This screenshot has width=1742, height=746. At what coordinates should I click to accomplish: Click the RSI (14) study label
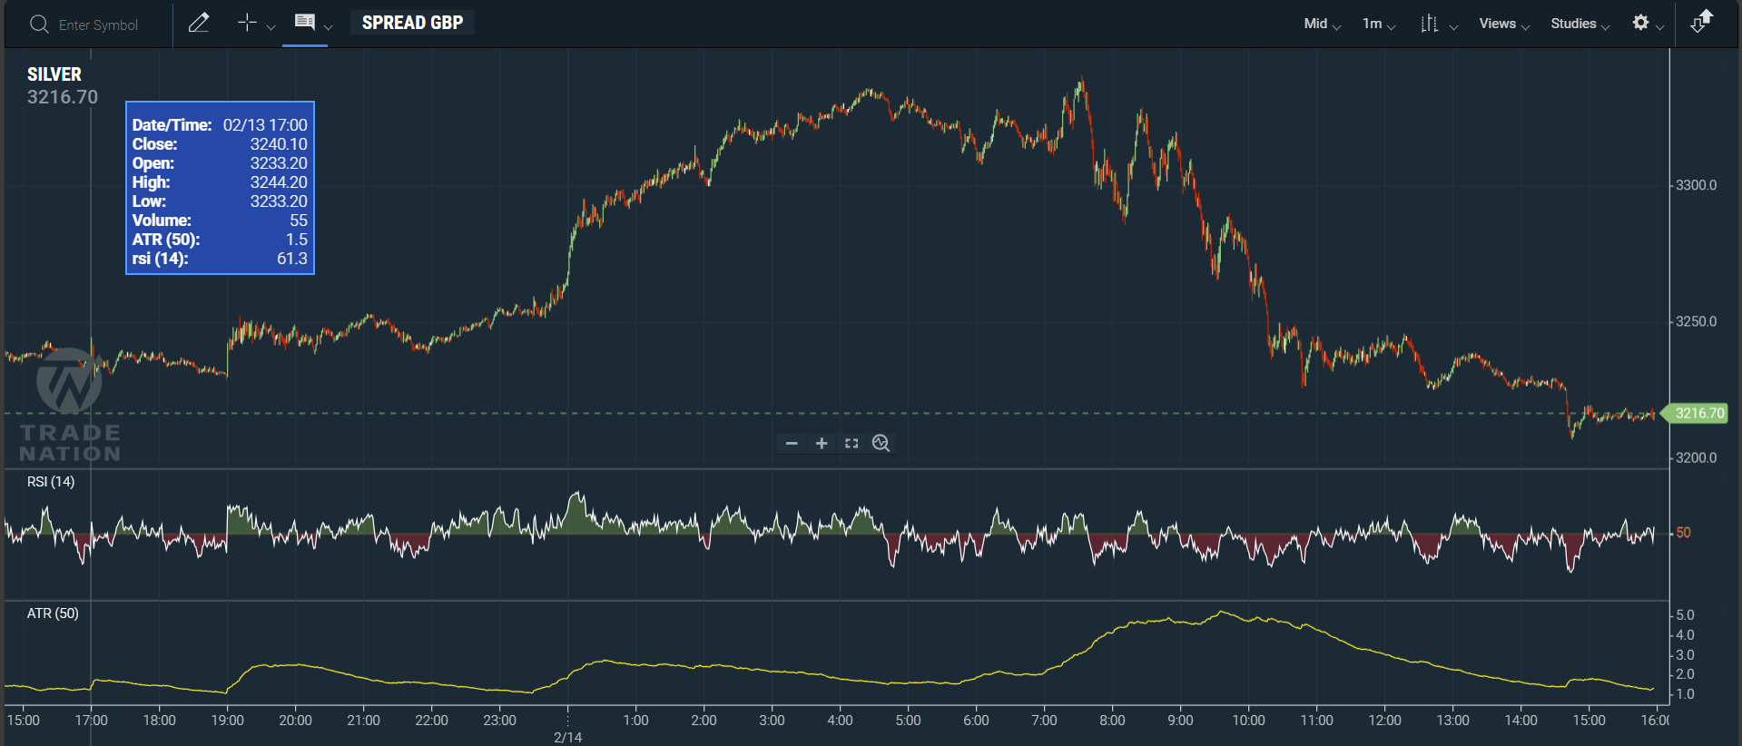pos(51,481)
